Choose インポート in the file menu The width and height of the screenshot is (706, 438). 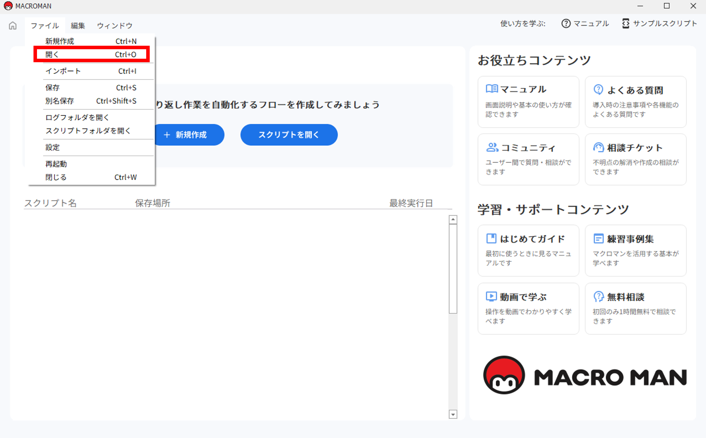click(91, 71)
